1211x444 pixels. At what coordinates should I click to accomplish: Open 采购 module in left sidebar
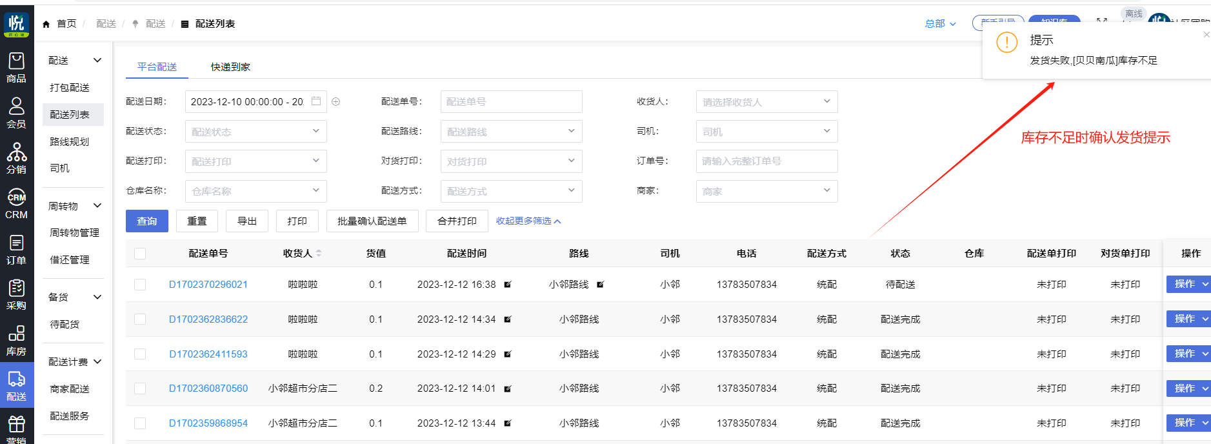pyautogui.click(x=16, y=295)
